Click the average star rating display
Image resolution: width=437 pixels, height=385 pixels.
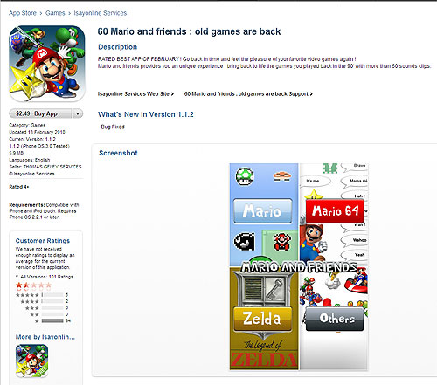[33, 285]
